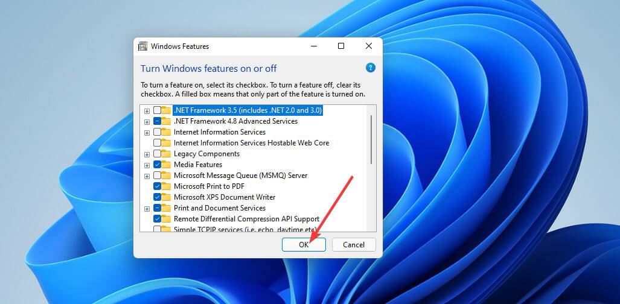
Task: Select the 'Media Features' row text
Action: point(197,165)
